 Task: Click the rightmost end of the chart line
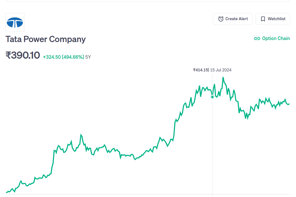pyautogui.click(x=289, y=104)
